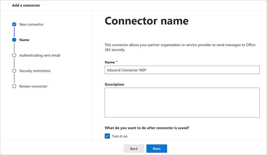Go to Security restrictions step
Screen dimensions: 267x155
click(35, 71)
